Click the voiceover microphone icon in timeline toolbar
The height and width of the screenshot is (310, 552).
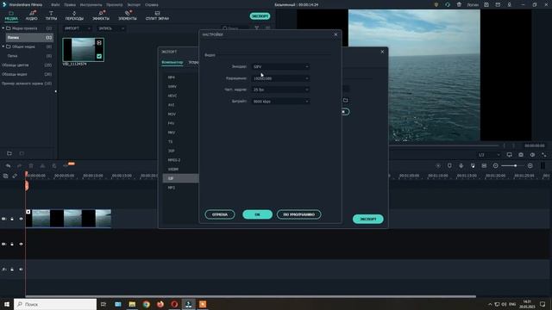point(461,165)
